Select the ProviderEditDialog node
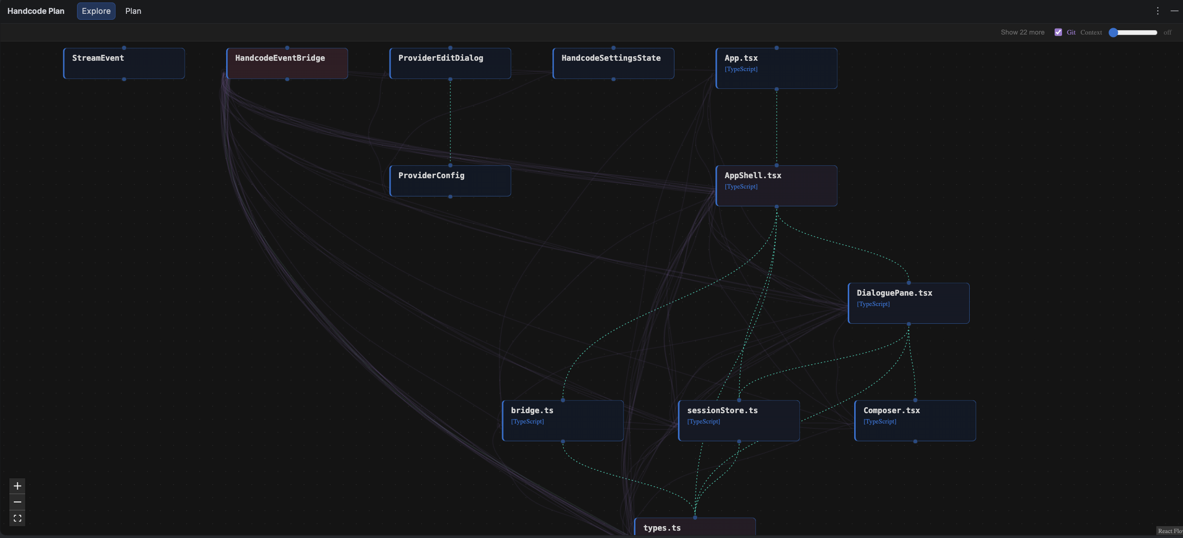This screenshot has width=1183, height=538. 450,63
